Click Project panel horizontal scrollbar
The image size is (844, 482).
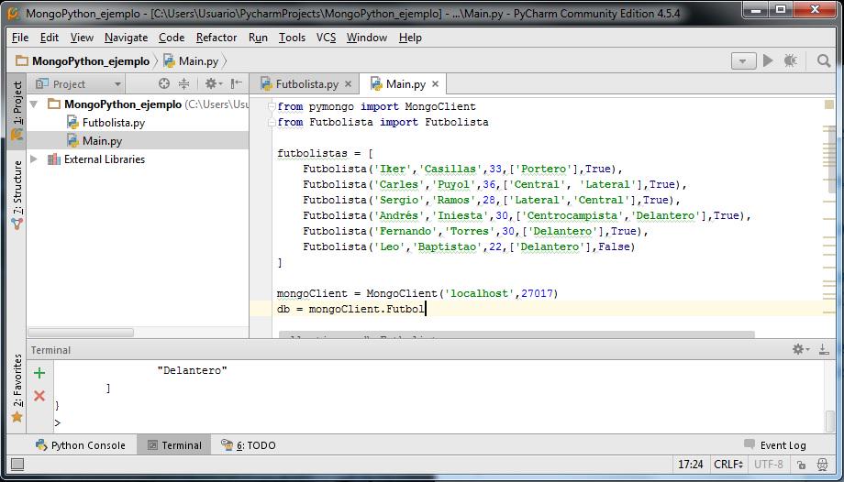pos(80,333)
